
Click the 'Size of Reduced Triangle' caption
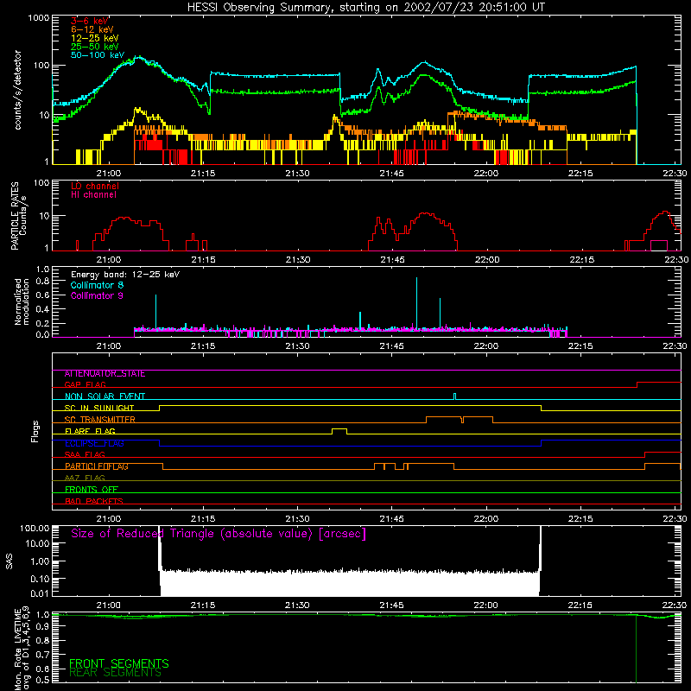coord(219,534)
